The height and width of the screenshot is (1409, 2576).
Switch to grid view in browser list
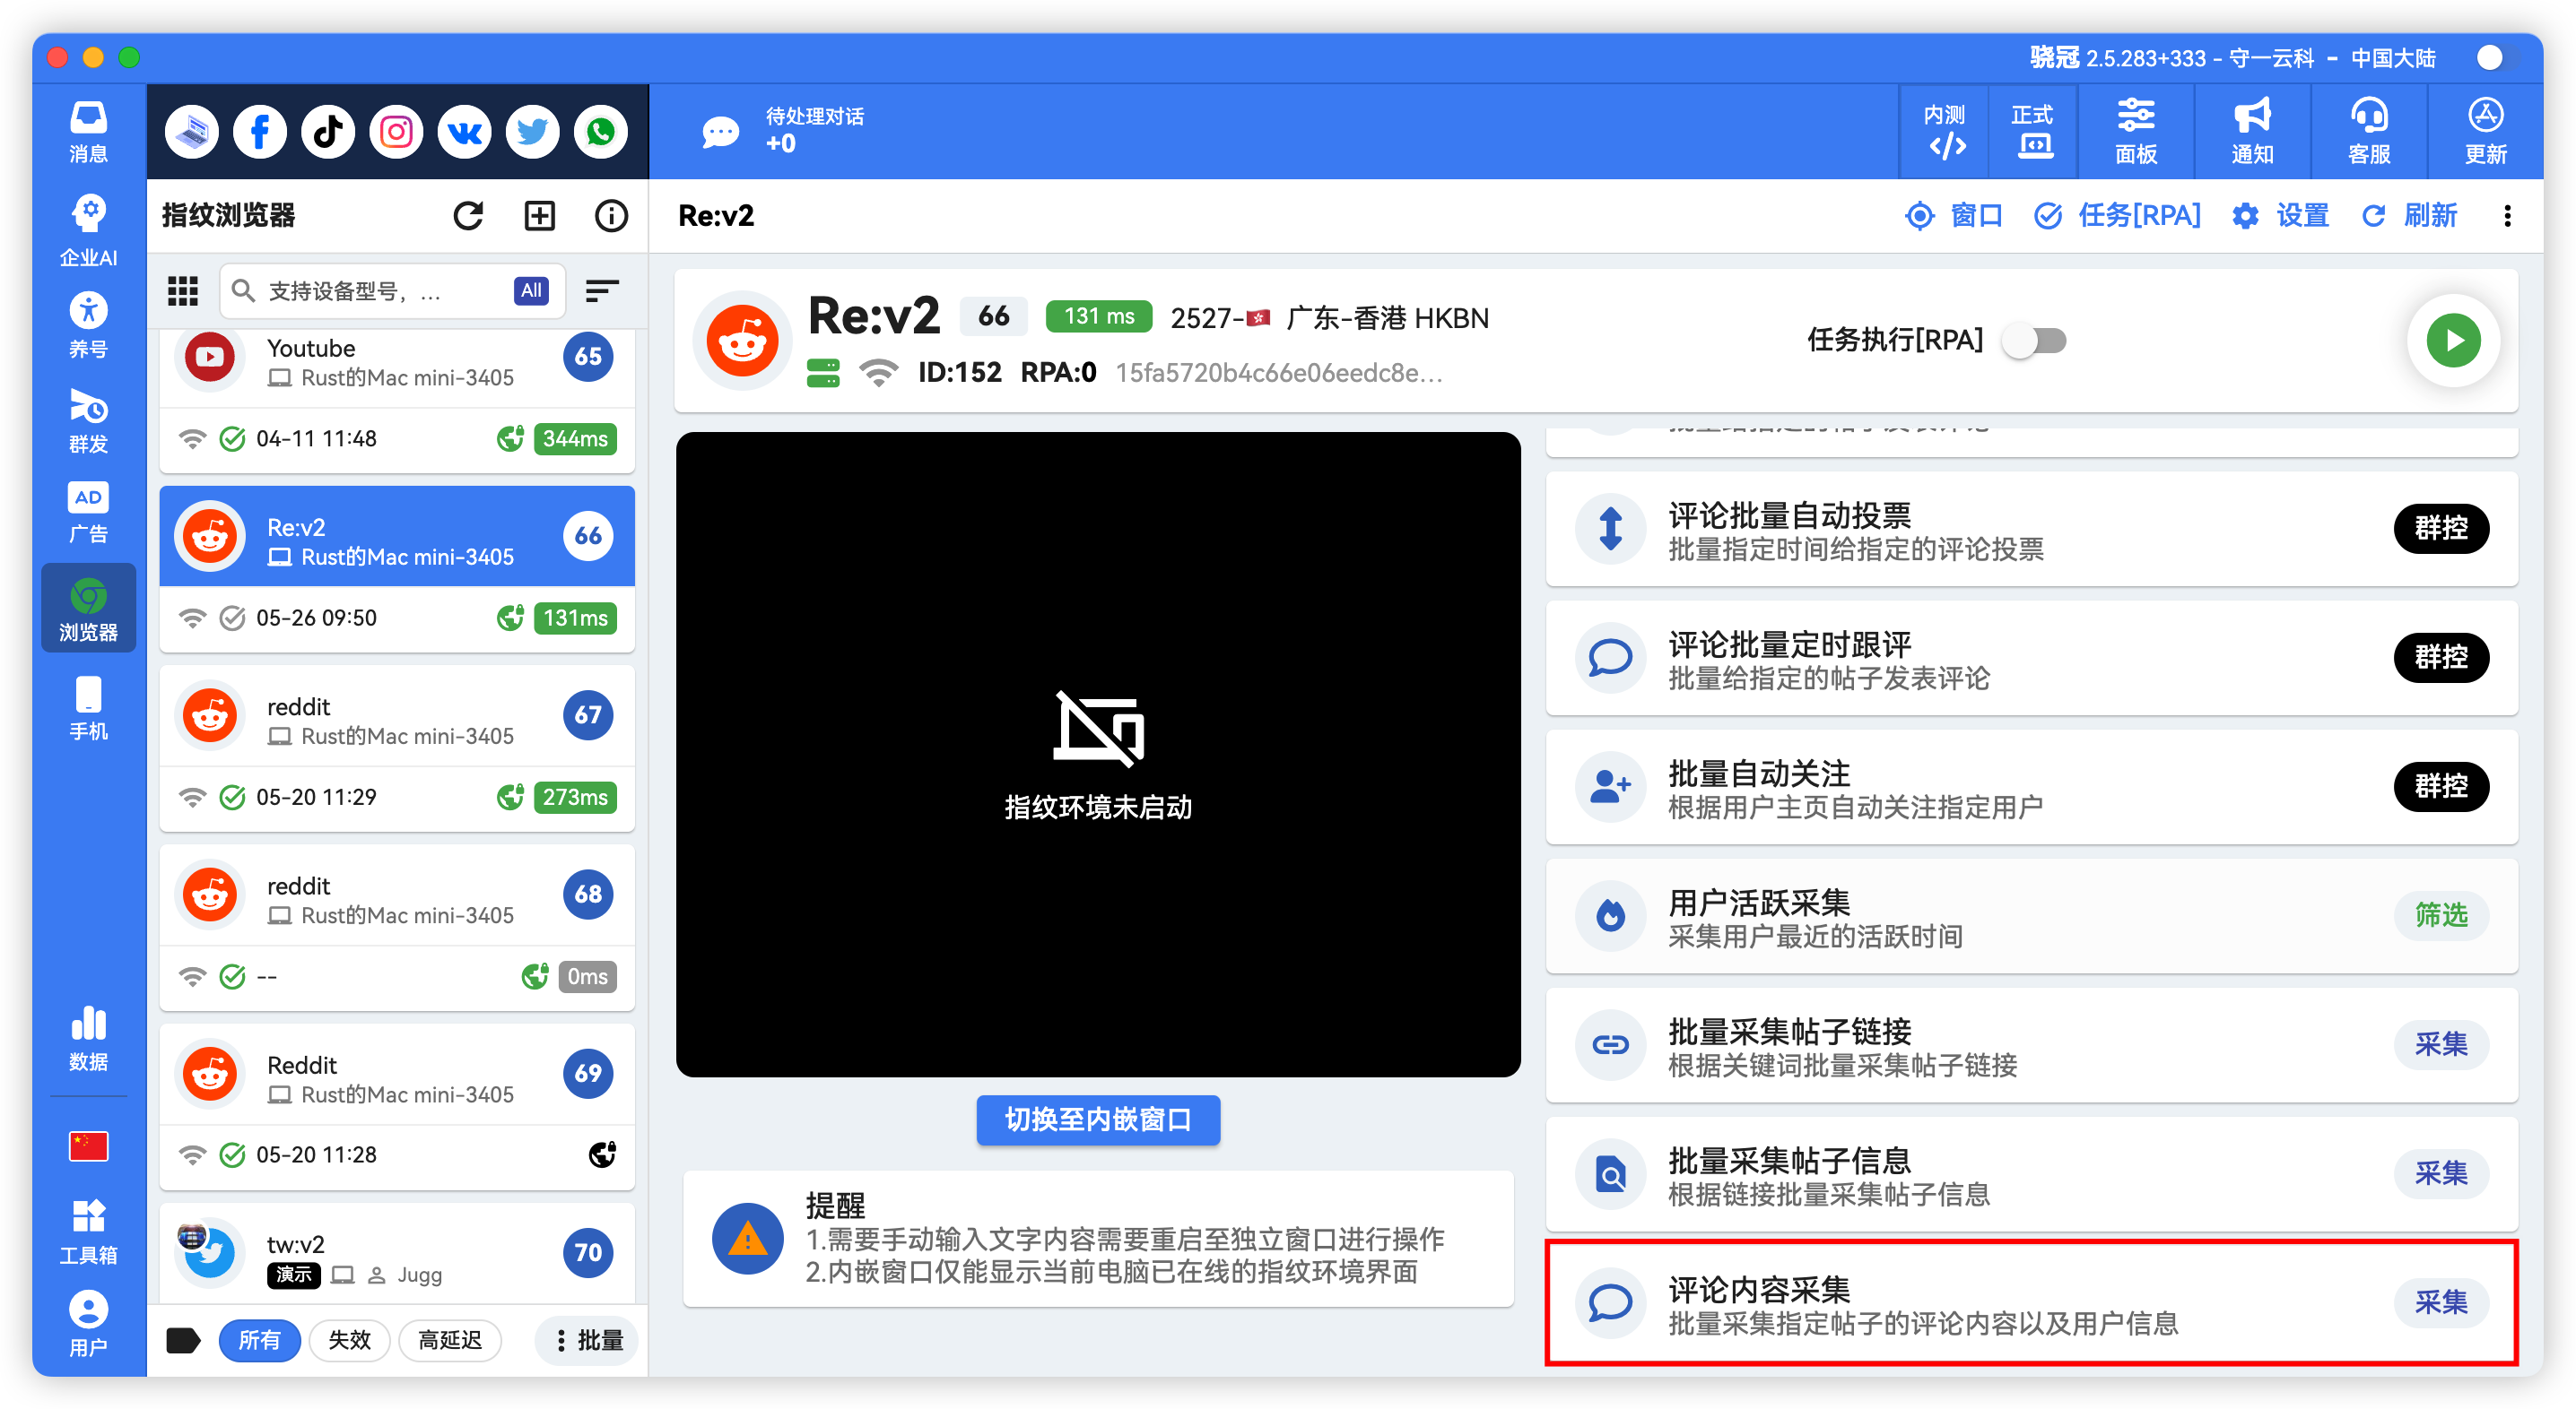click(x=183, y=290)
